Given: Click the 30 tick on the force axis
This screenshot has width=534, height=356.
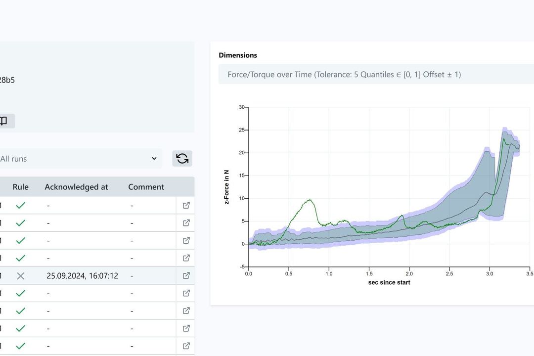Looking at the screenshot, I should coord(241,107).
